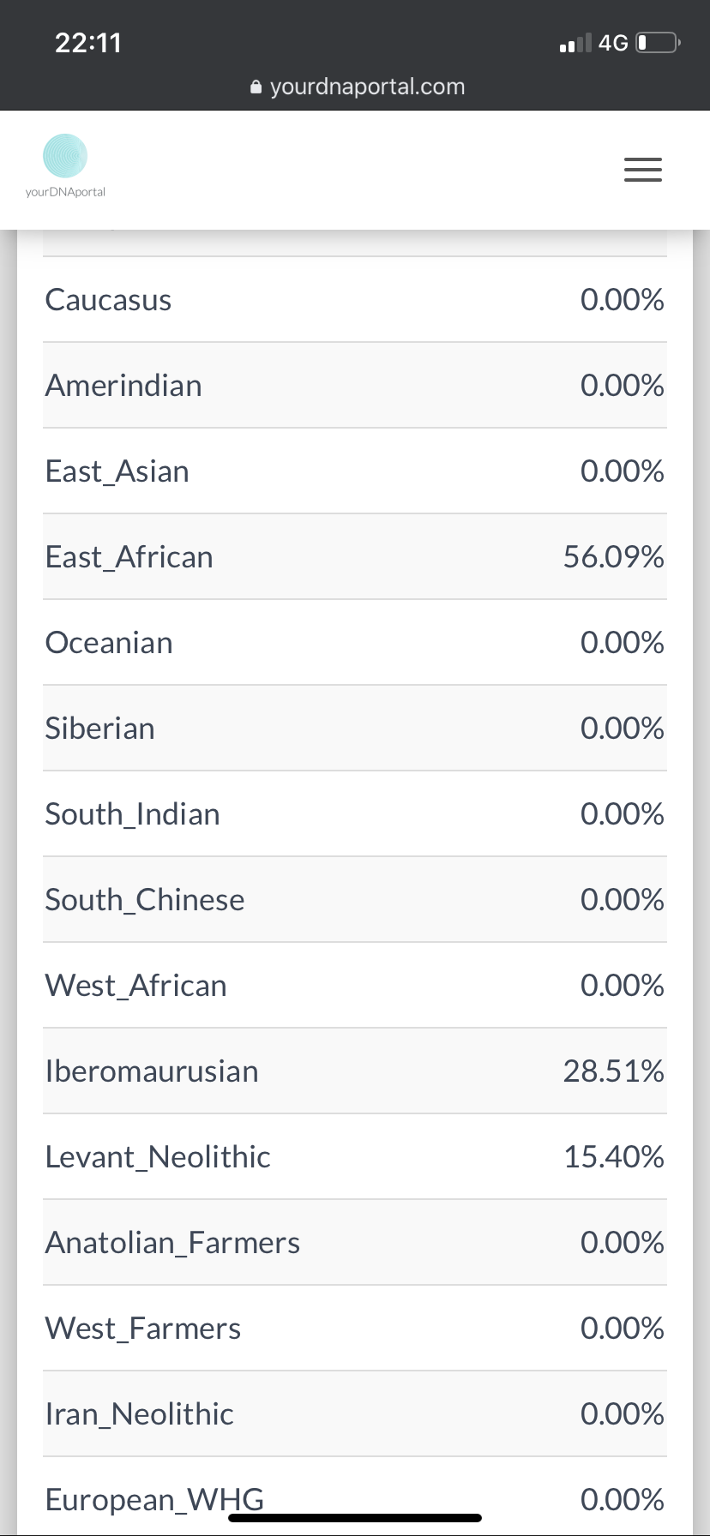Tap the yourDNAportal logo
The height and width of the screenshot is (1536, 710).
[x=65, y=165]
